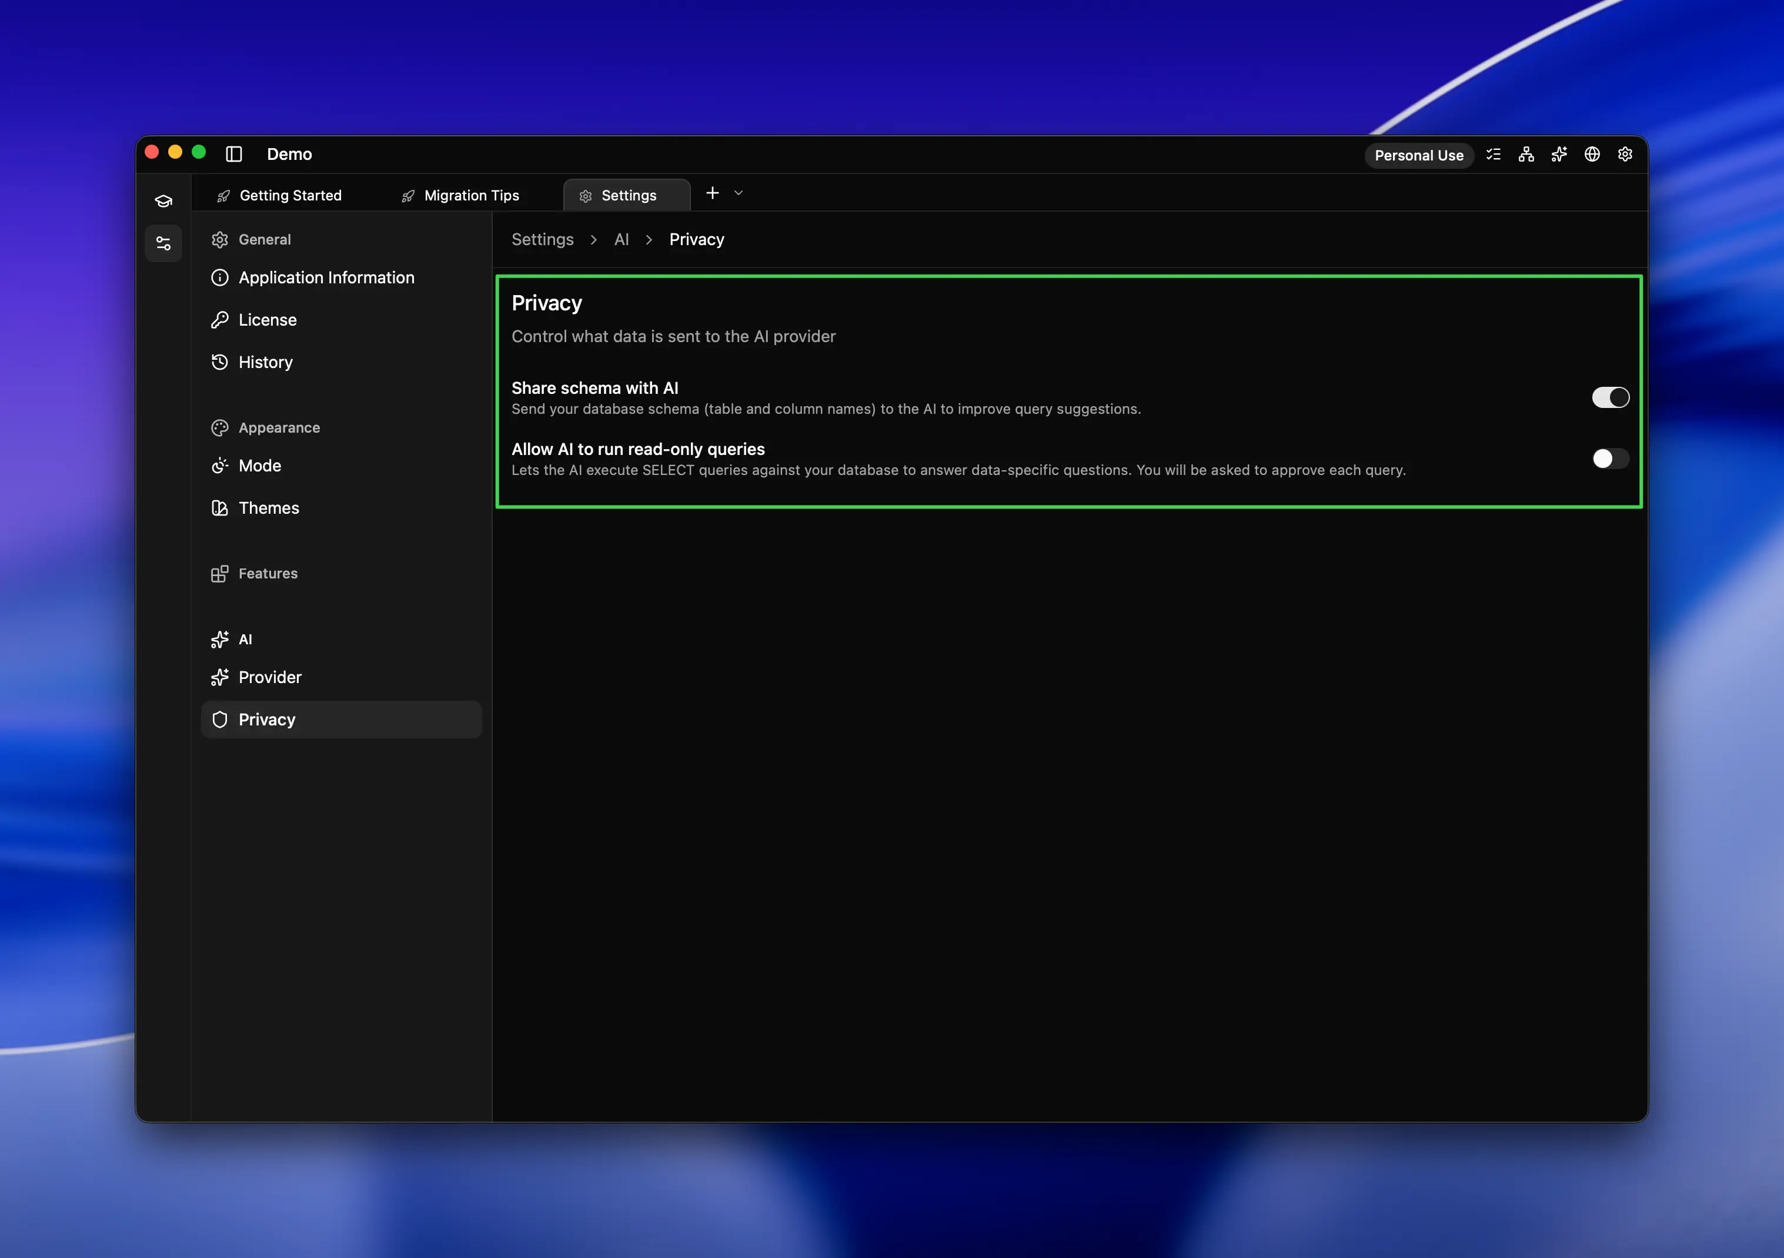The height and width of the screenshot is (1258, 1784).
Task: Enable Allow AI to run read-only queries
Action: pos(1609,459)
